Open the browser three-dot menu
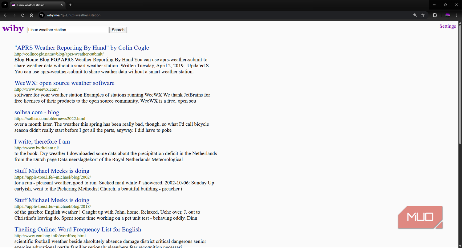Image resolution: width=462 pixels, height=248 pixels. pos(456,15)
